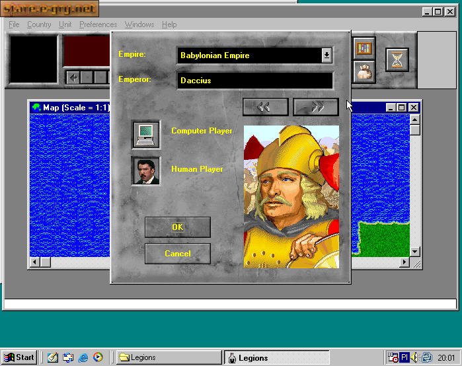Click the taskbar clock 20:01
Viewport: 462px width, 366px height.
[446, 358]
